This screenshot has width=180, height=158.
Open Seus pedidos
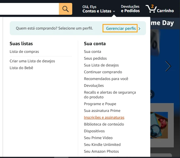[x=95, y=58]
